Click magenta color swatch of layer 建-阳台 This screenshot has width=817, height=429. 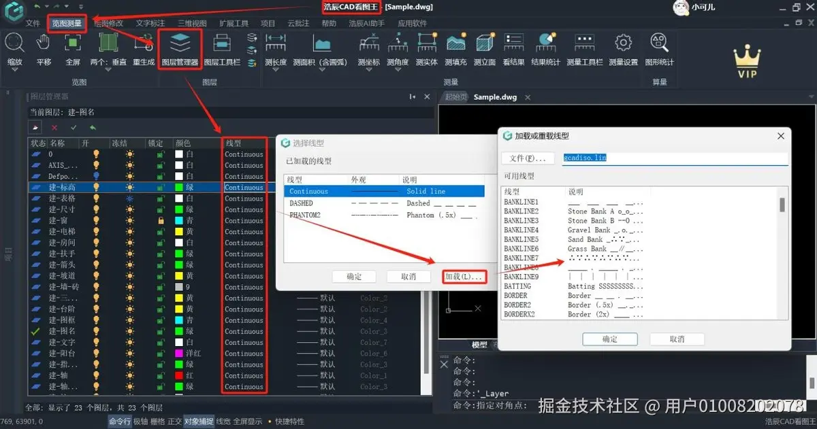[179, 353]
